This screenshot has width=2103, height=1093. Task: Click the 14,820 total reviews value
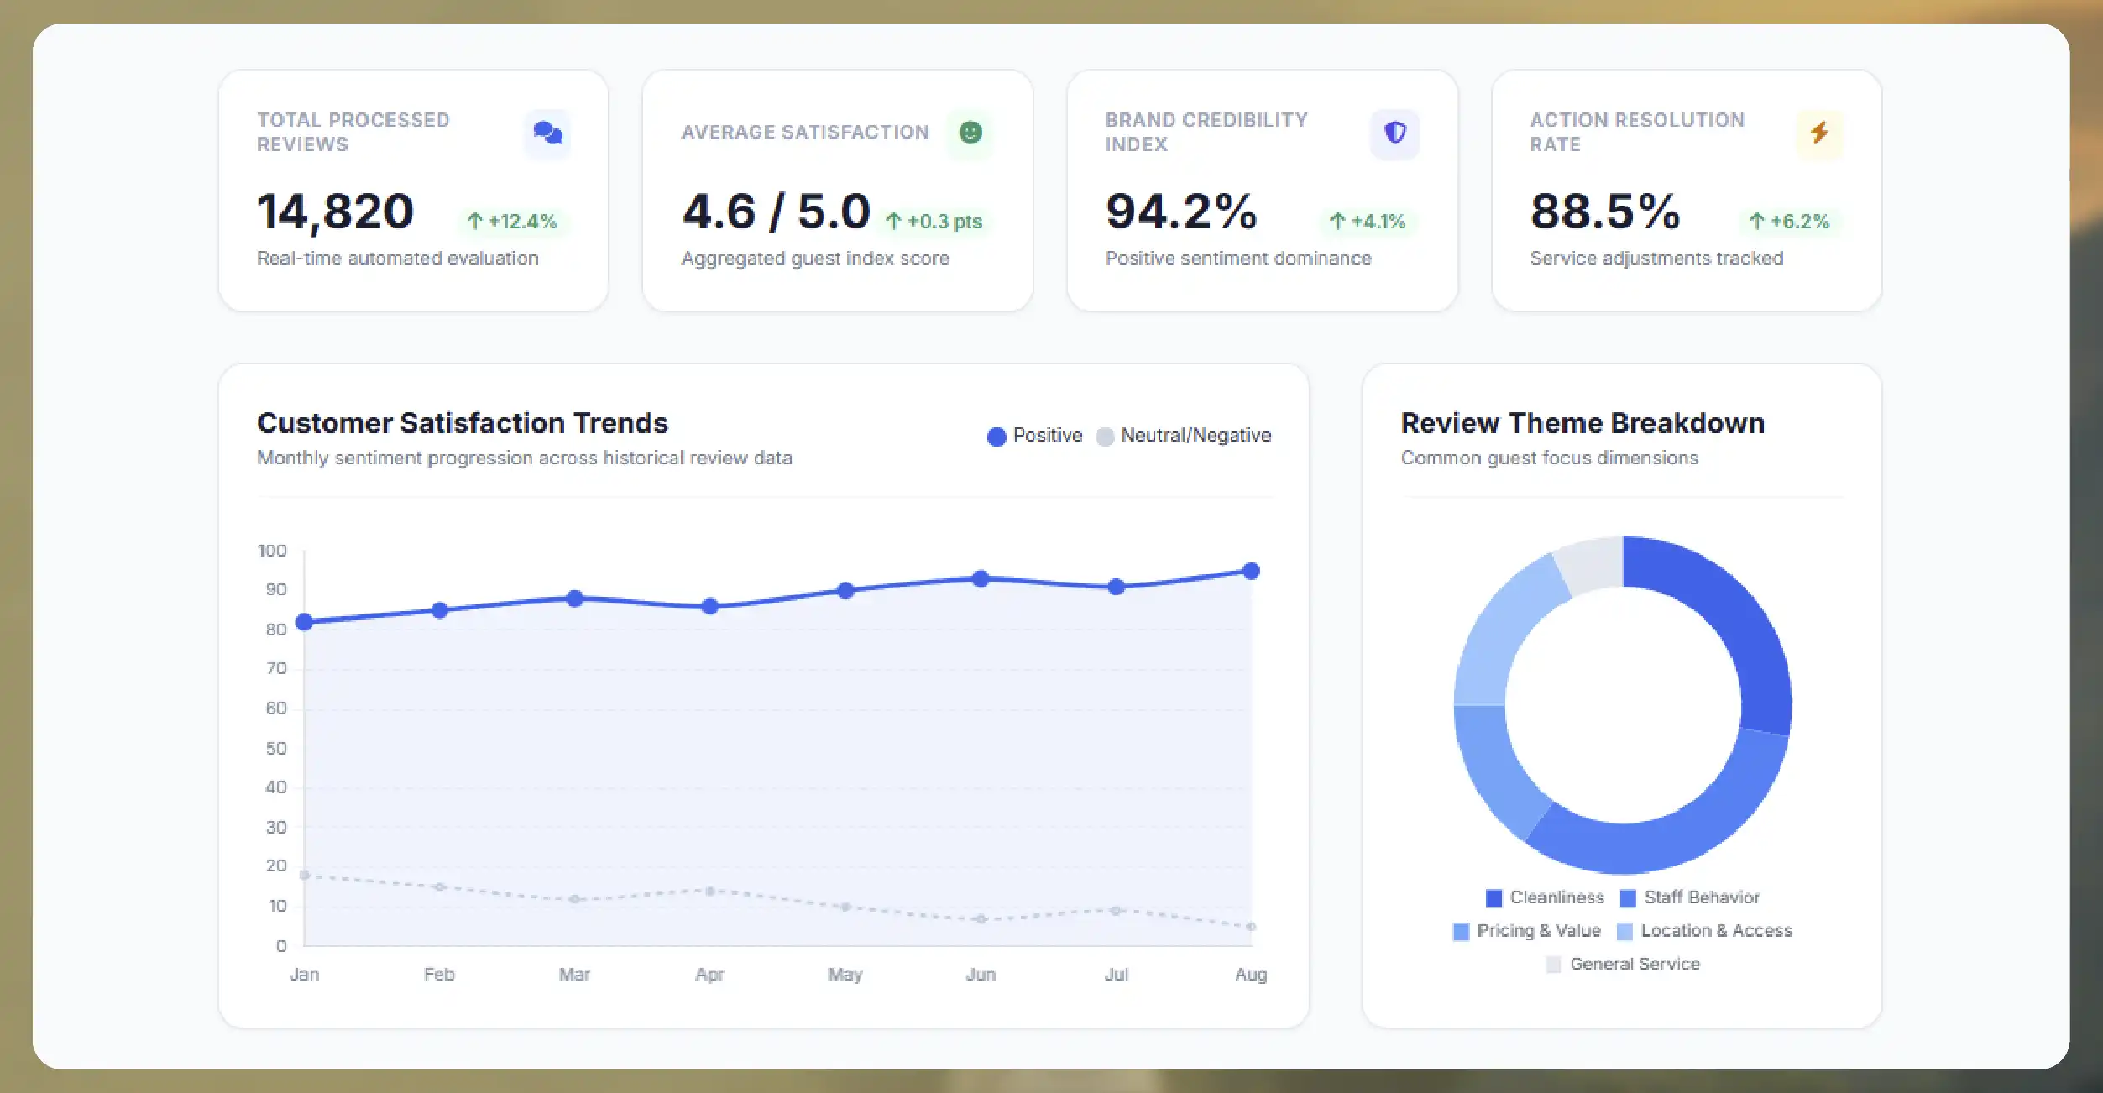[335, 212]
